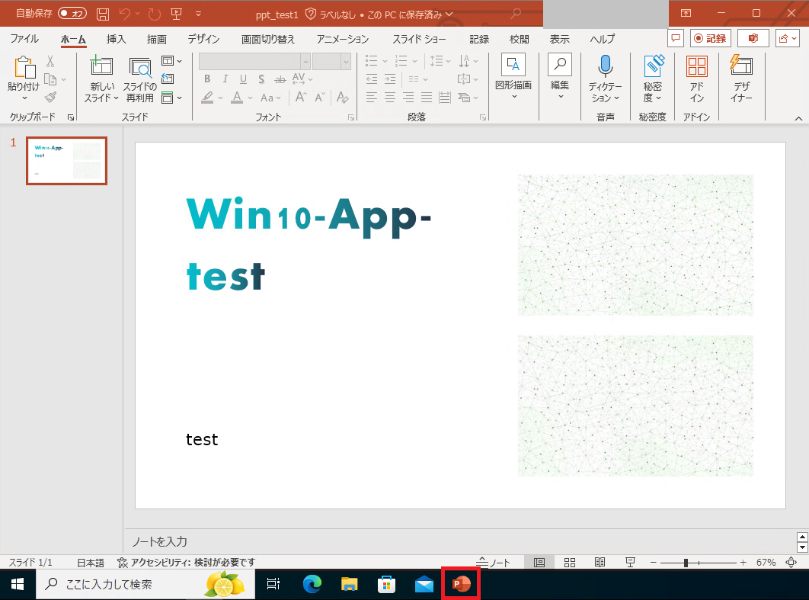Toggle the Notes pane from status bar
Image resolution: width=809 pixels, height=600 pixels.
click(493, 563)
